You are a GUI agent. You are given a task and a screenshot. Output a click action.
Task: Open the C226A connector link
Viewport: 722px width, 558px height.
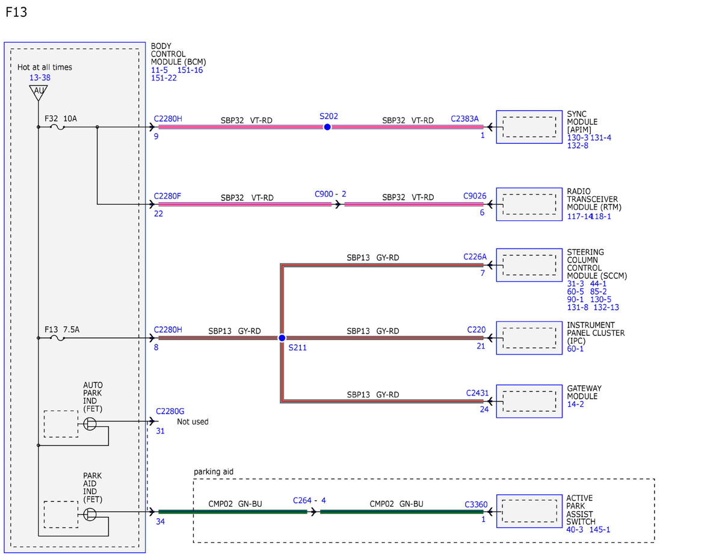coord(475,256)
